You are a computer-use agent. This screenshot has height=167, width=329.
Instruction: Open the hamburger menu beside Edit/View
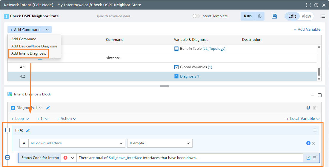(x=323, y=16)
